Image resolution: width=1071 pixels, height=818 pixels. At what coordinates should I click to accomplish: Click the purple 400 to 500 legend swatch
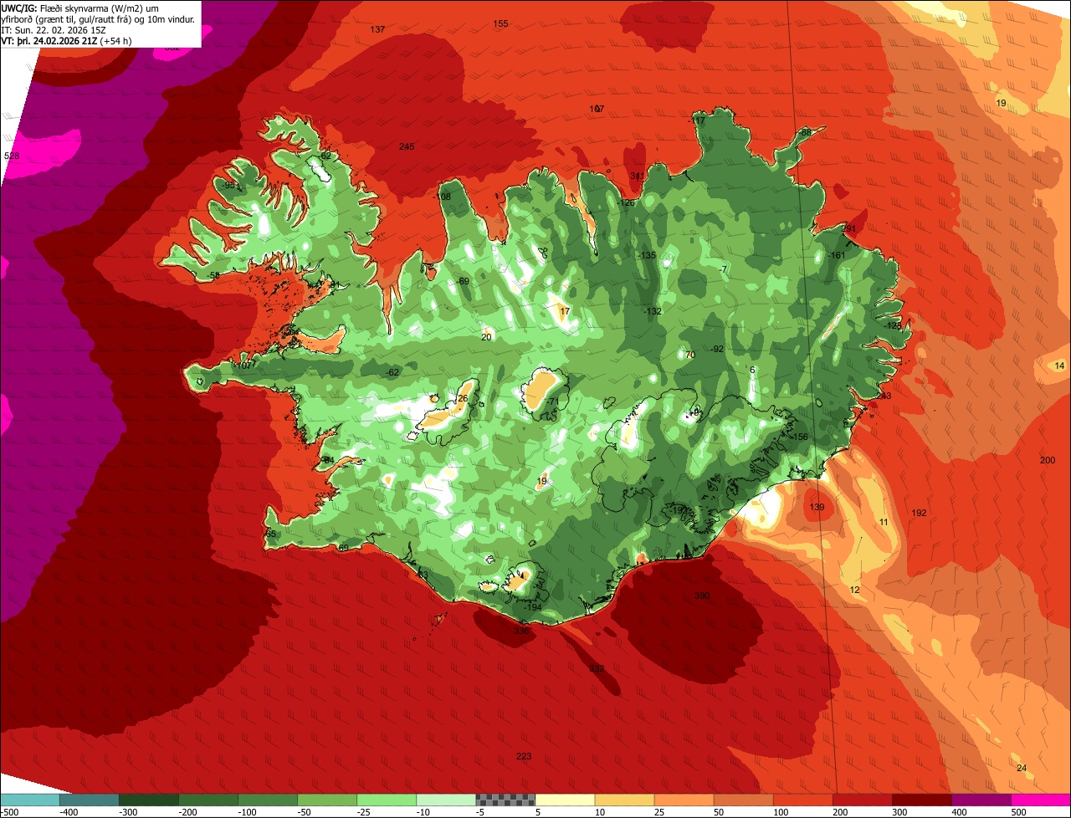coord(981,799)
